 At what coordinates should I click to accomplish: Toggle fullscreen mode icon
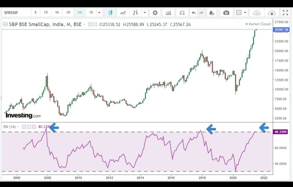(x=285, y=13)
